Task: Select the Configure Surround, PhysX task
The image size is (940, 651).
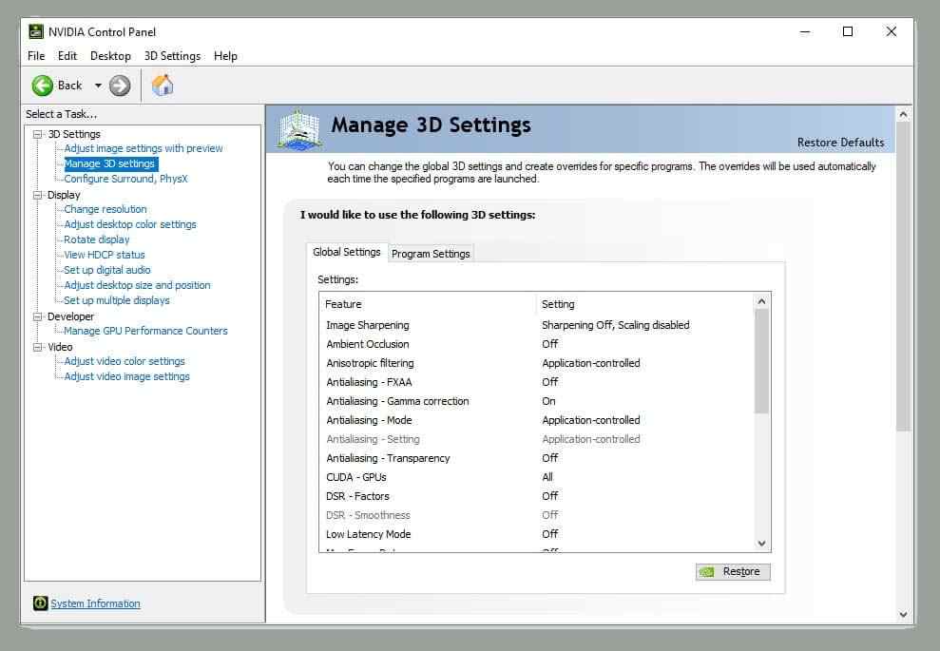Action: click(x=125, y=178)
